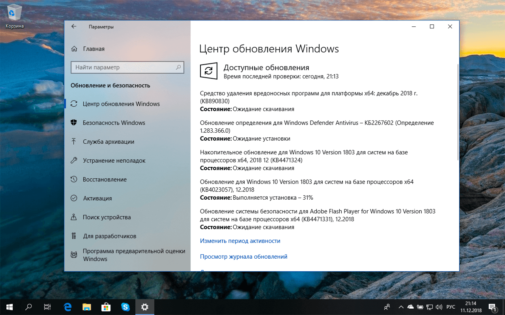Click the Найти параметр search field
This screenshot has height=315, width=505.
click(127, 67)
